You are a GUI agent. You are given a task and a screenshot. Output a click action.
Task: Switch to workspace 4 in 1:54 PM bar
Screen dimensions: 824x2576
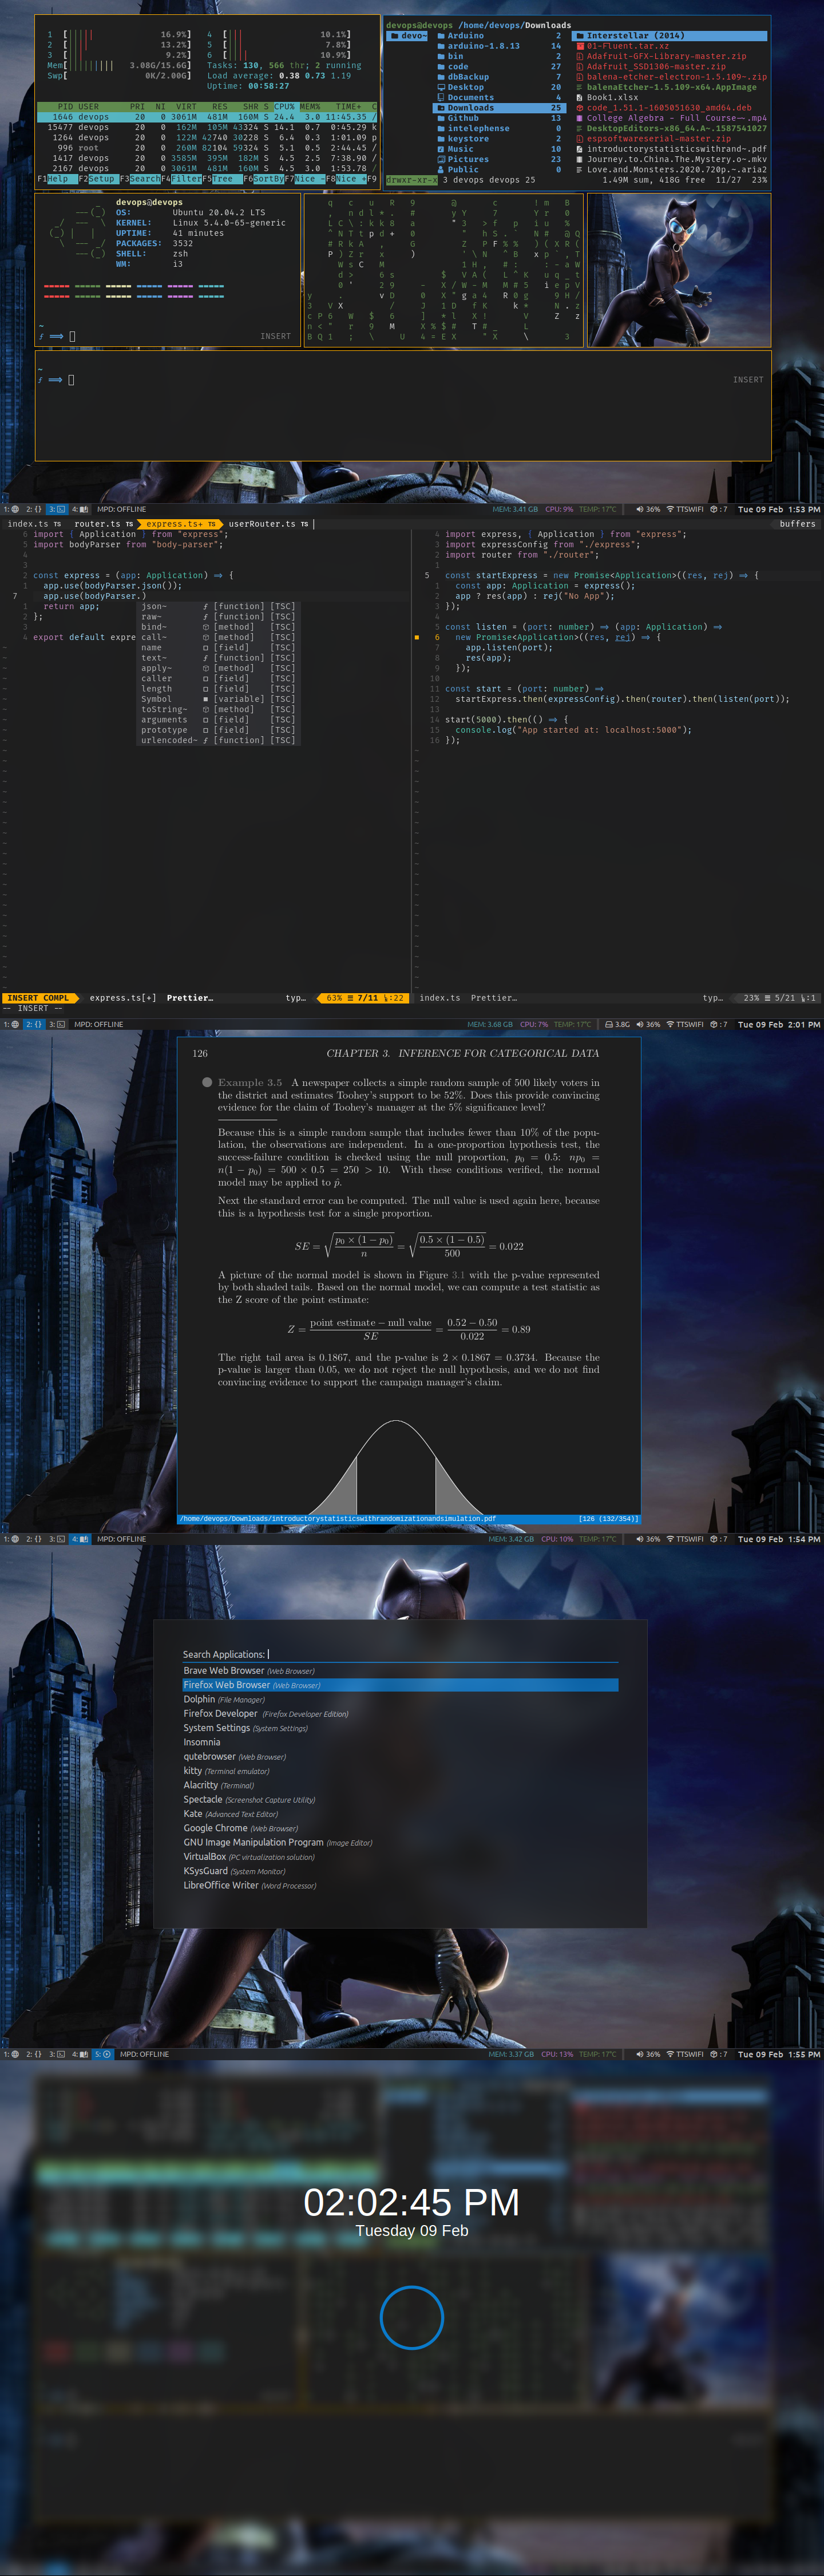[x=79, y=1539]
